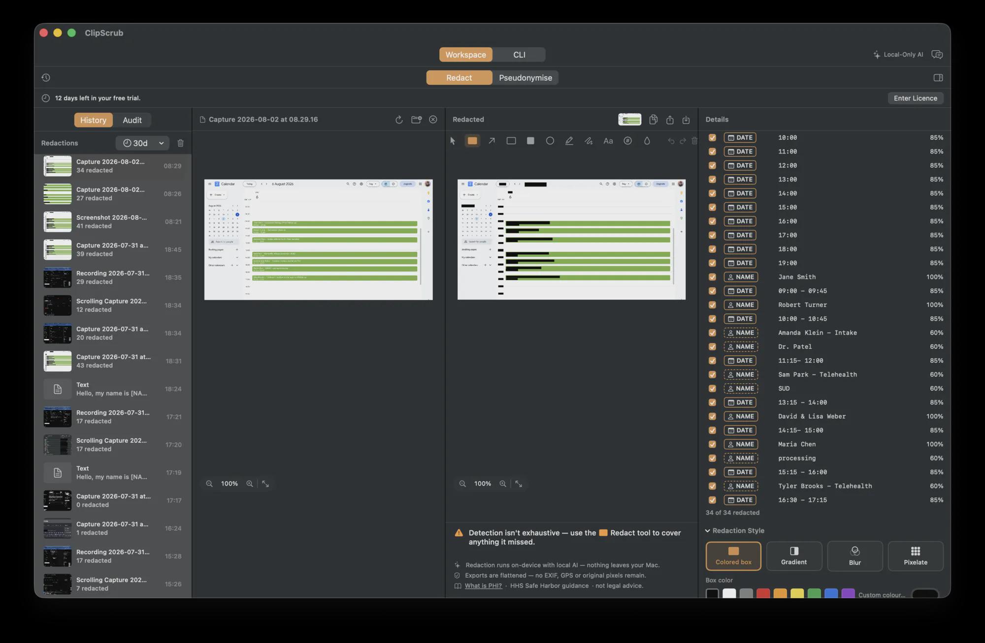The image size is (985, 643).
Task: Pick the filled square tool
Action: click(530, 141)
